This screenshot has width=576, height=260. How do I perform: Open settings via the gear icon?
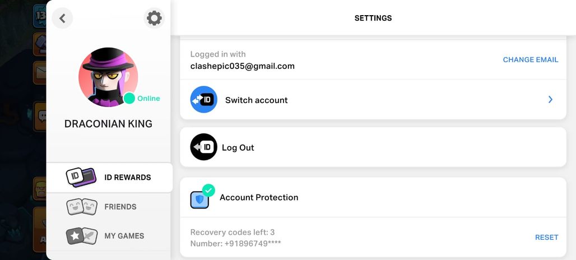tap(154, 18)
